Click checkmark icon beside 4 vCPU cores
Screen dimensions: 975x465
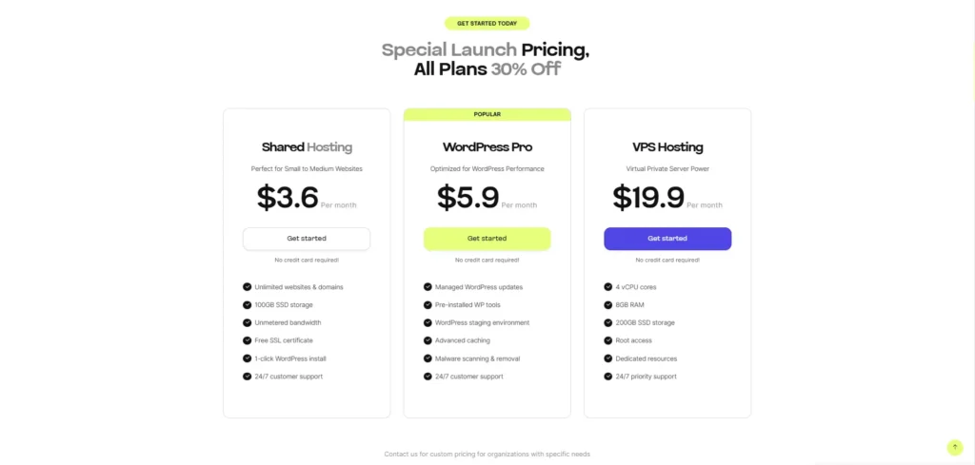[x=607, y=286]
